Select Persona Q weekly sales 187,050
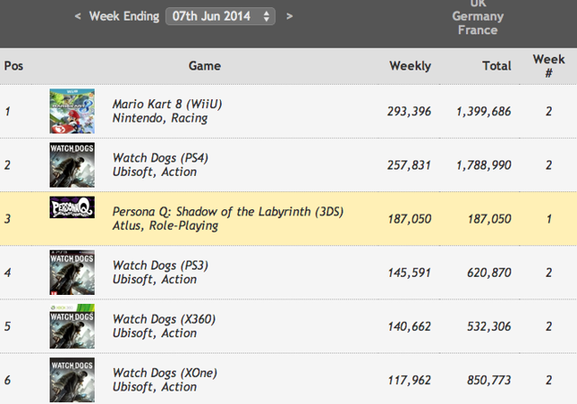The width and height of the screenshot is (577, 404). [409, 219]
